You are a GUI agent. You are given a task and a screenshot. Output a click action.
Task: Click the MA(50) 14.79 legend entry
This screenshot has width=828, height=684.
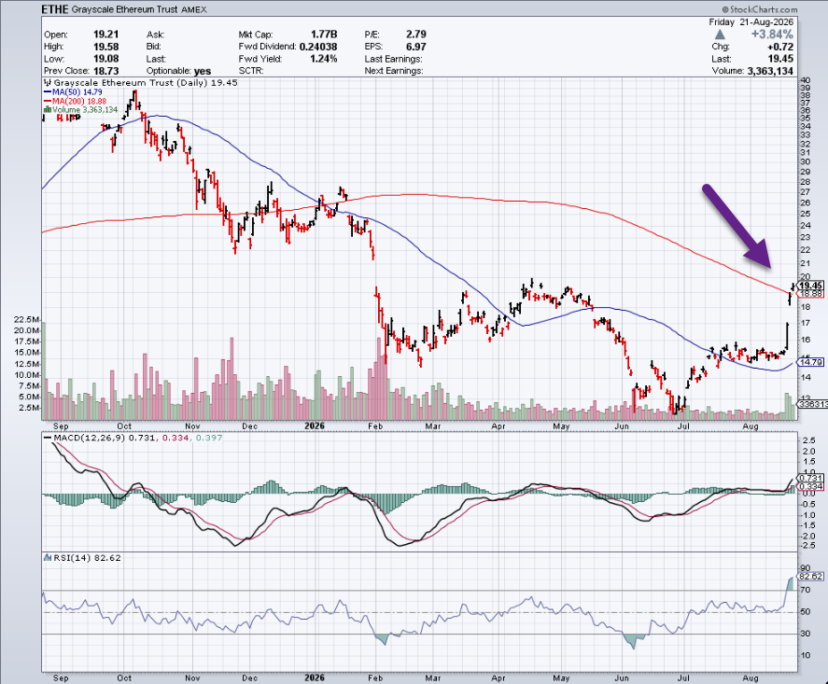click(x=73, y=91)
